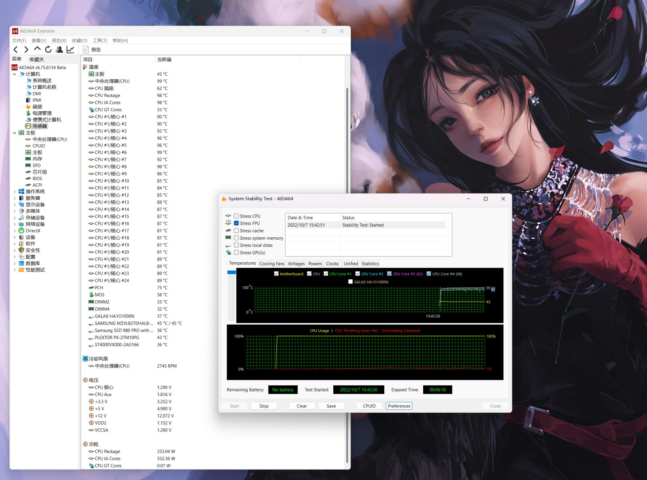Click the person/profile icon in AIDA64 toolbar
The height and width of the screenshot is (480, 647).
pos(60,49)
